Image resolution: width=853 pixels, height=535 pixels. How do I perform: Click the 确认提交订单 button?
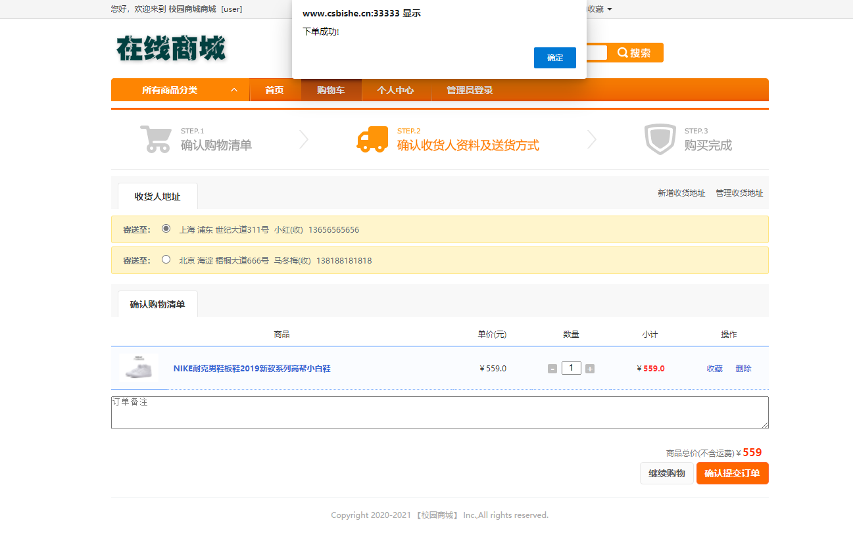732,473
